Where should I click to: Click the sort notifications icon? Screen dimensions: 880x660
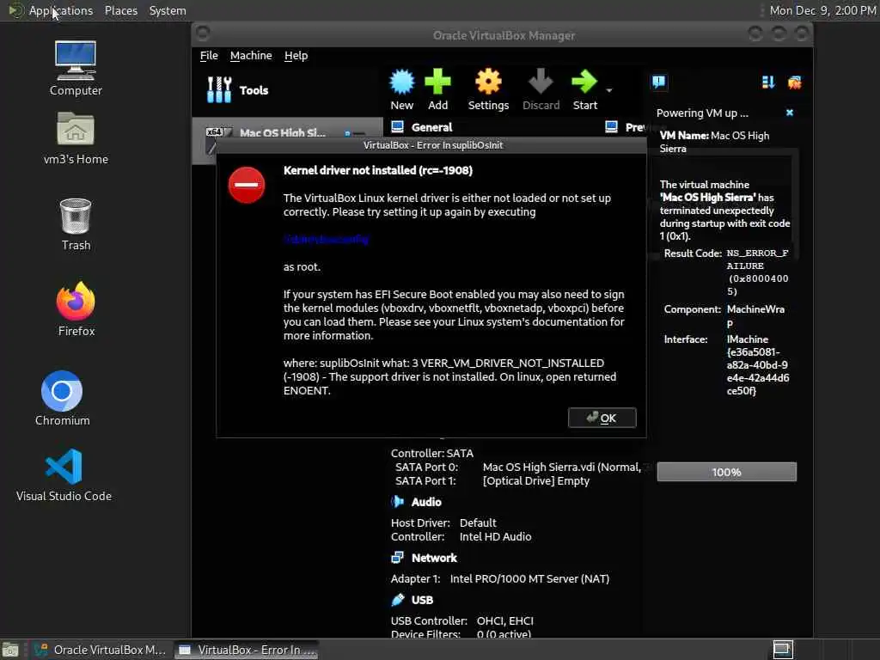click(768, 82)
